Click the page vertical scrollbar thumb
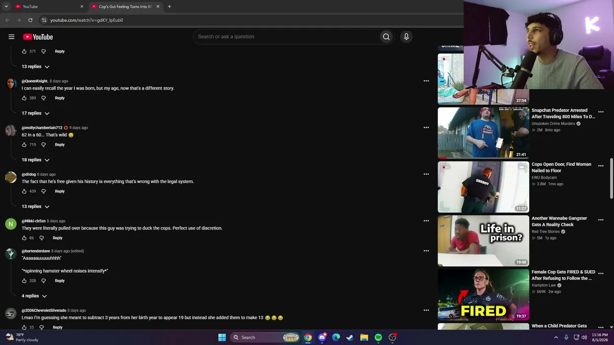The image size is (614, 345). (x=611, y=178)
